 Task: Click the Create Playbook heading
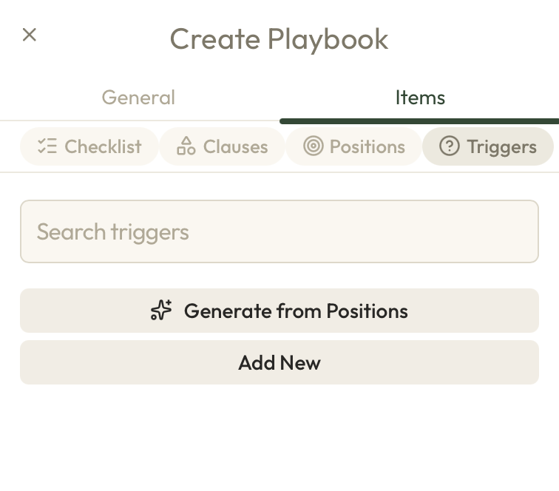(x=279, y=39)
